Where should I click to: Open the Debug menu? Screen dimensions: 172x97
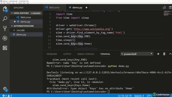(20, 3)
